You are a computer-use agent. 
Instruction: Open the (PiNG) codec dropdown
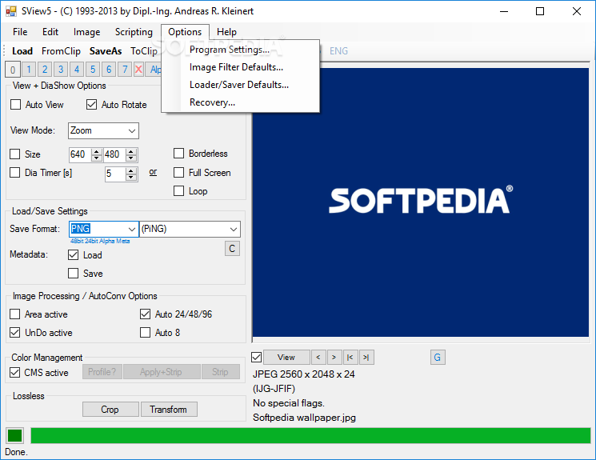point(234,230)
